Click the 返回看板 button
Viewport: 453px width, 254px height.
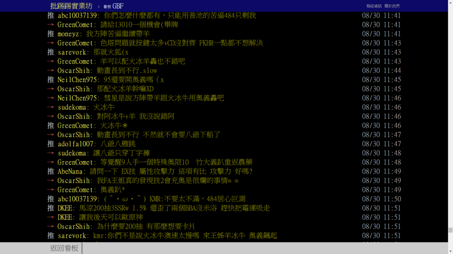pos(64,248)
